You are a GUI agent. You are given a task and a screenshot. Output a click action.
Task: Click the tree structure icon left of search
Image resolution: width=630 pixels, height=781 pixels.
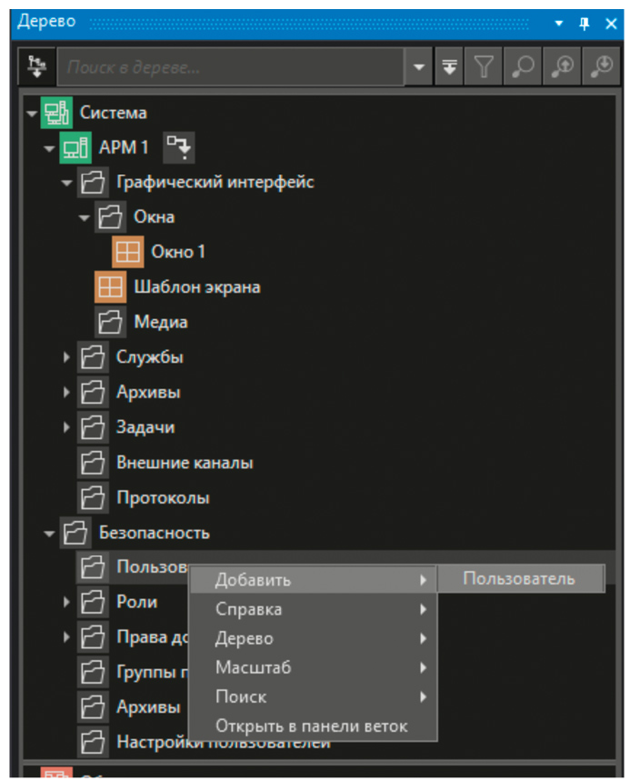tap(36, 67)
